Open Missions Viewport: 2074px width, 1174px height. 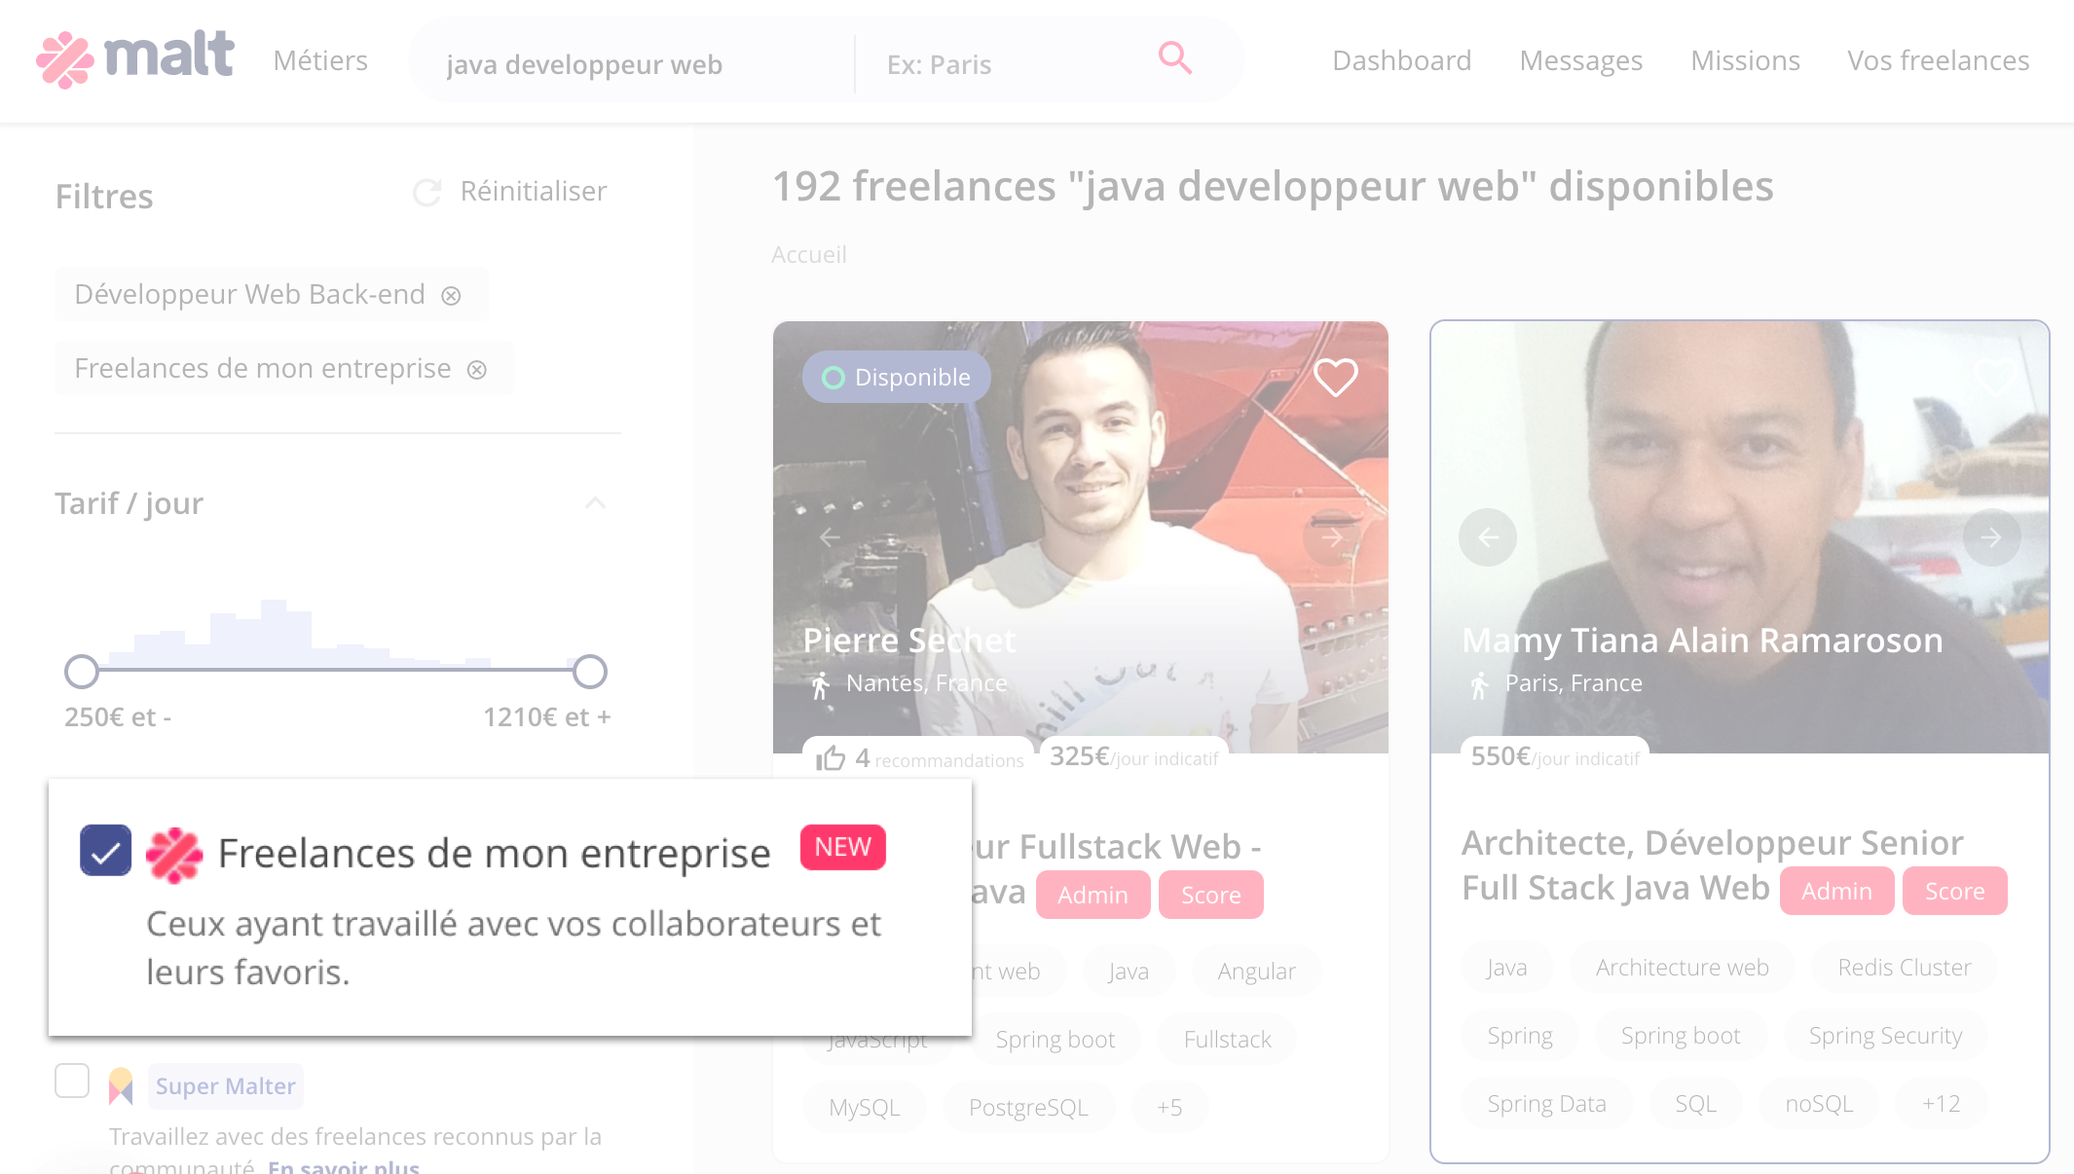[x=1745, y=60]
